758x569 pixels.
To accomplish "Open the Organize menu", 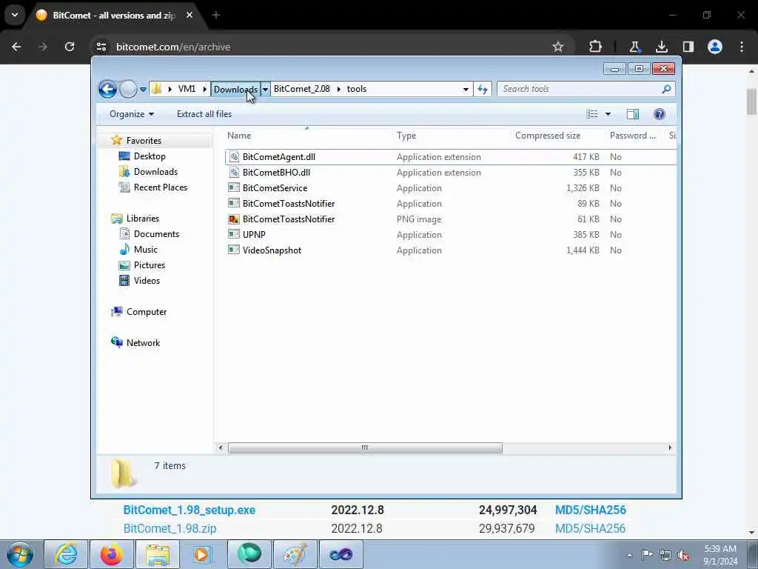I will click(x=132, y=114).
